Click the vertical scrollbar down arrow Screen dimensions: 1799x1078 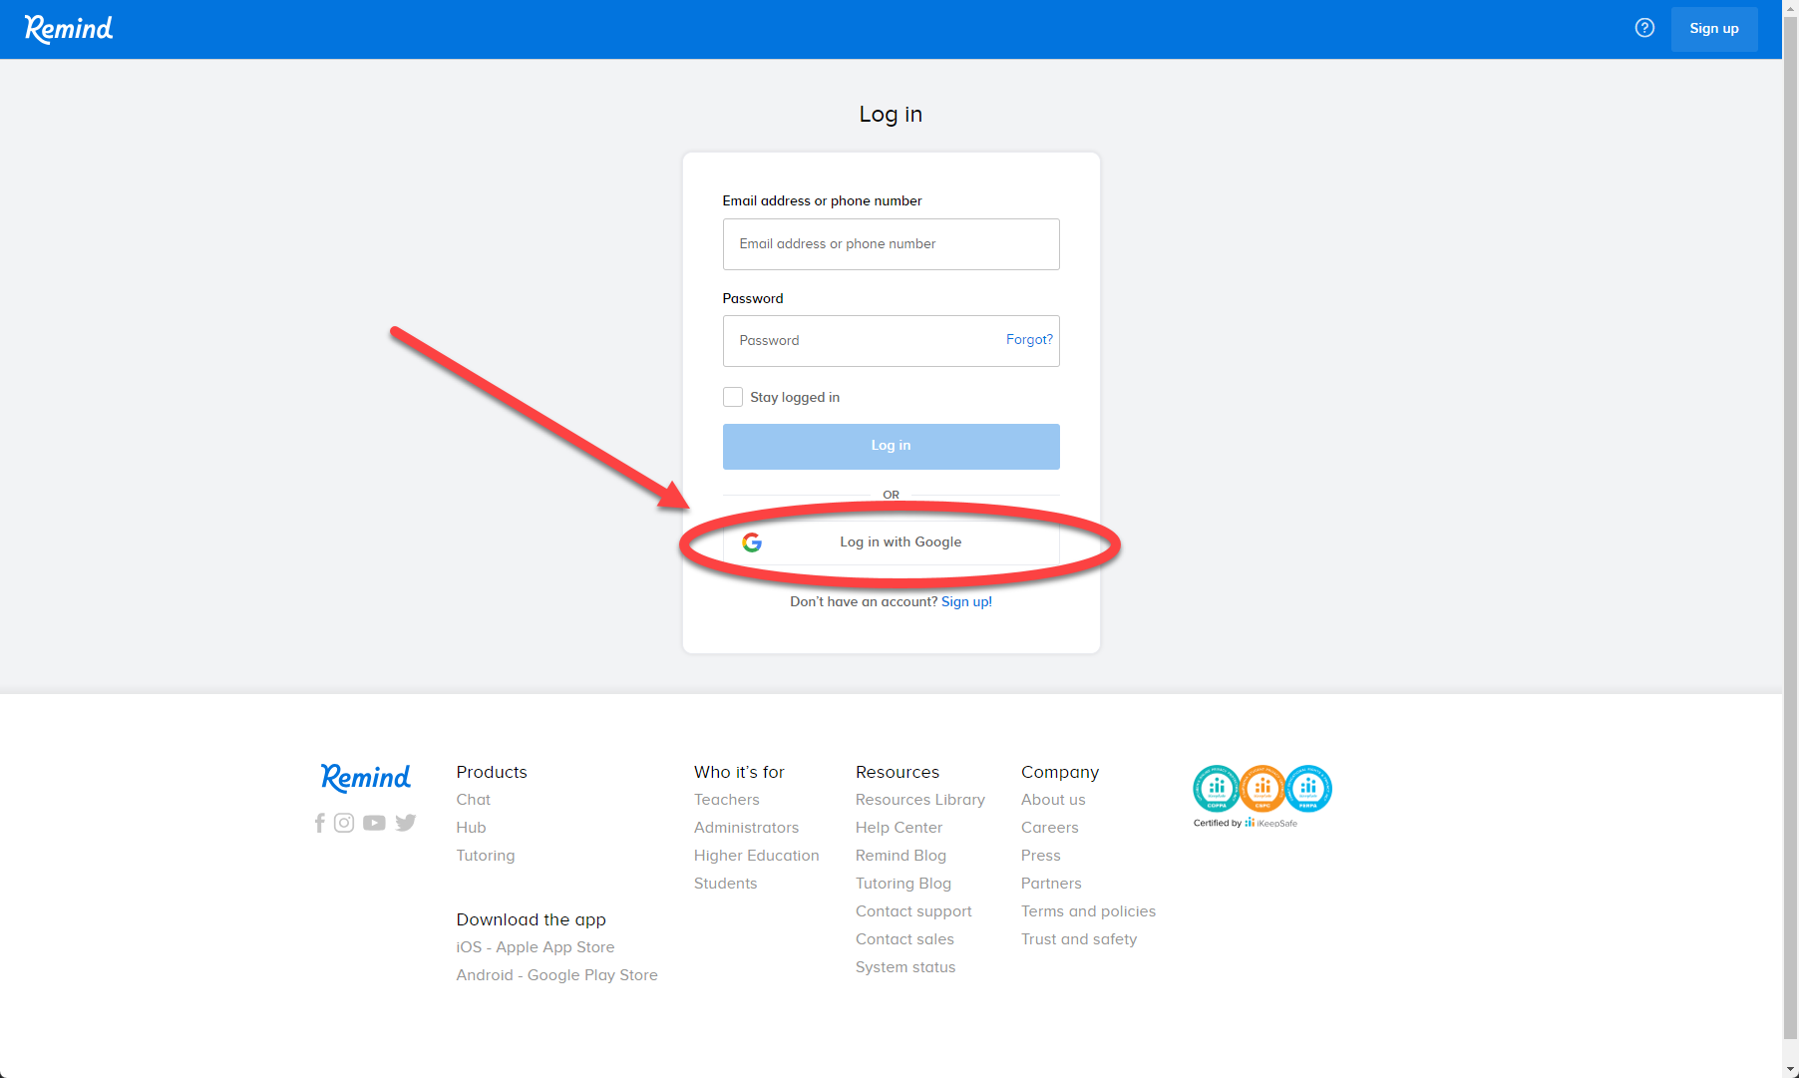coord(1791,1069)
